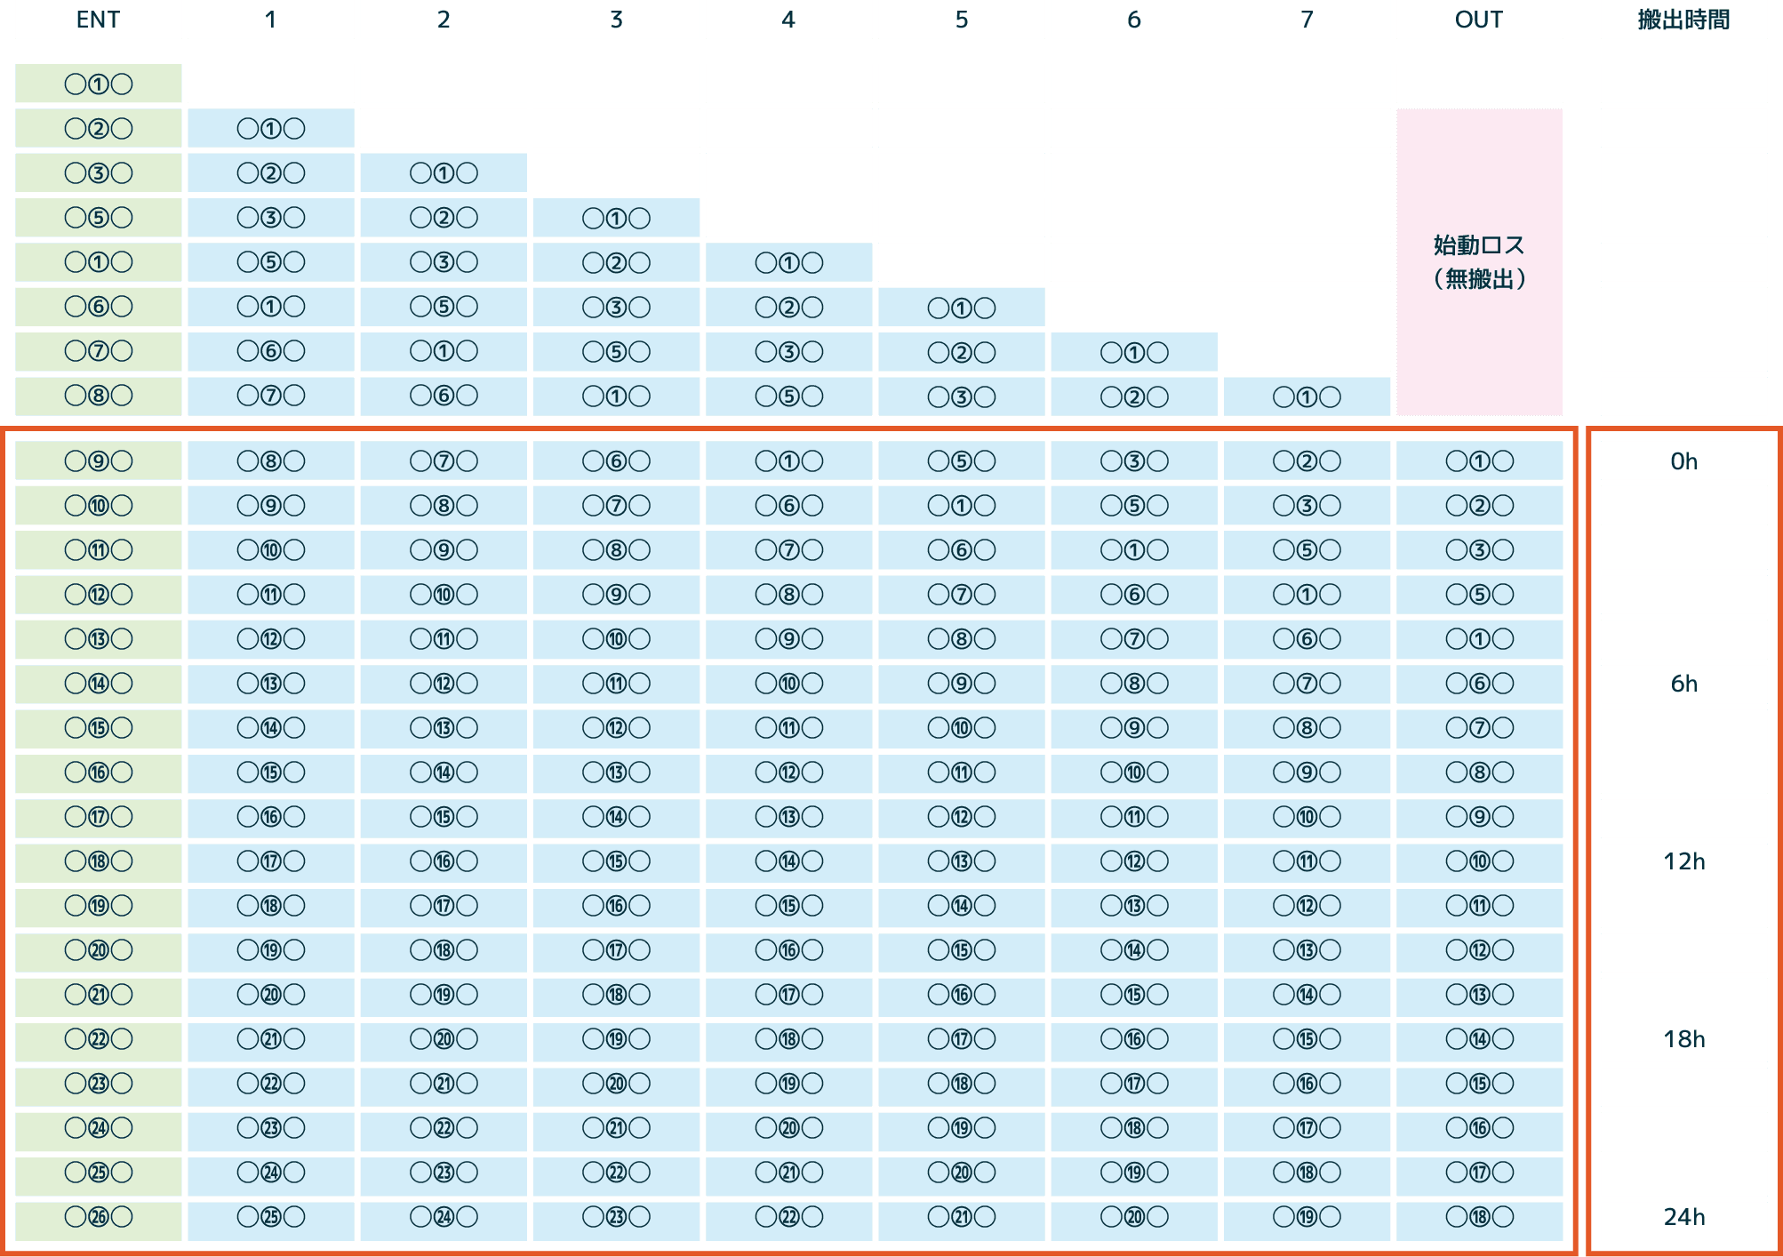Click the 0h time label
This screenshot has height=1257, width=1783.
point(1683,461)
